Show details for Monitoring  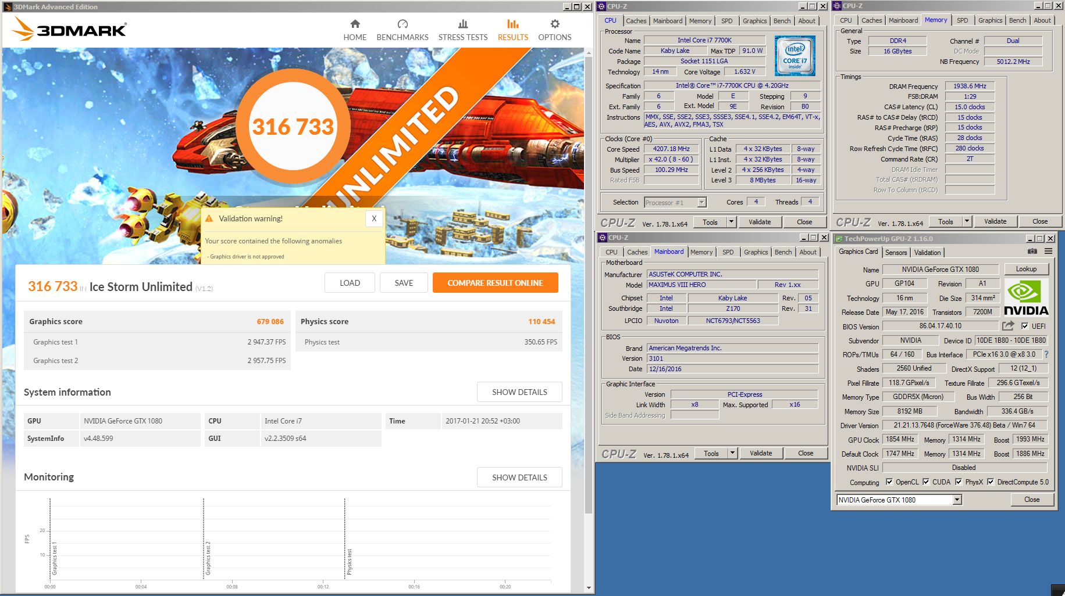point(519,477)
